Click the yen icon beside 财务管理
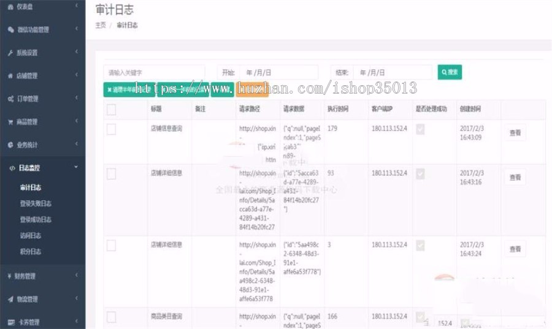The image size is (552, 329). click(x=9, y=276)
